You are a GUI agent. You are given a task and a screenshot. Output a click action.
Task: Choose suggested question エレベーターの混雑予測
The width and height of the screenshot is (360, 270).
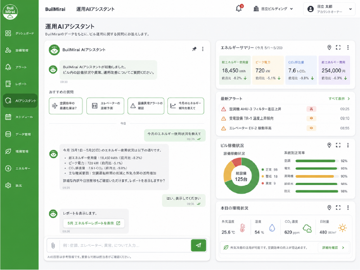click(105, 106)
